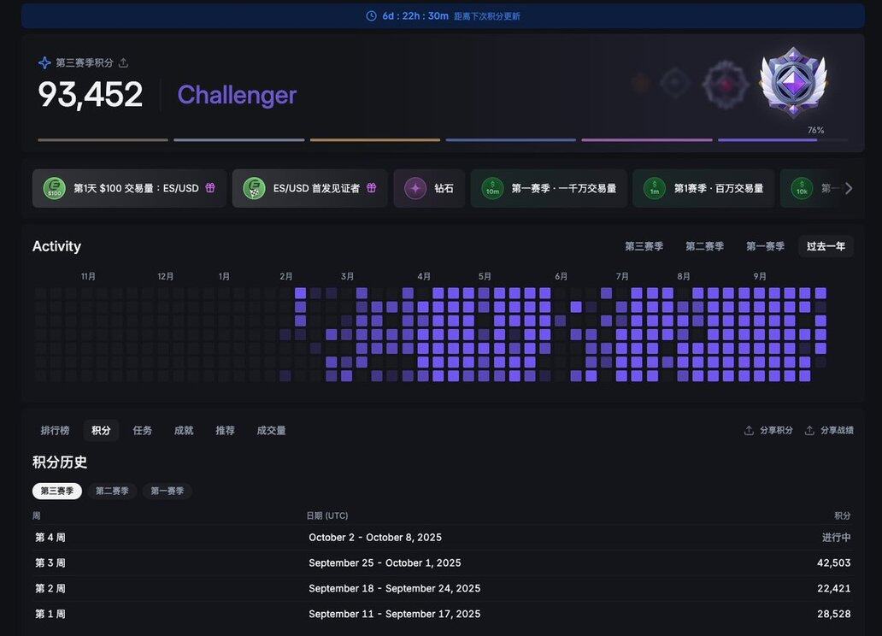This screenshot has height=636, width=882.
Task: Click the 分享战绩 button
Action: point(829,430)
